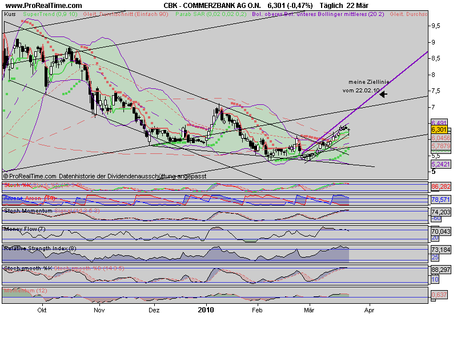
Task: Click the 2010 year label on time axis
Action: 206,310
